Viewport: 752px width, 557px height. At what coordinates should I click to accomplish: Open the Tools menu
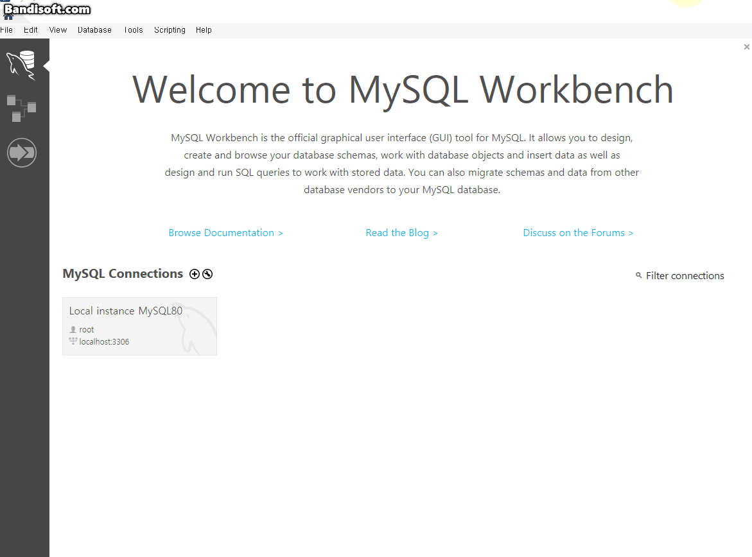[134, 30]
